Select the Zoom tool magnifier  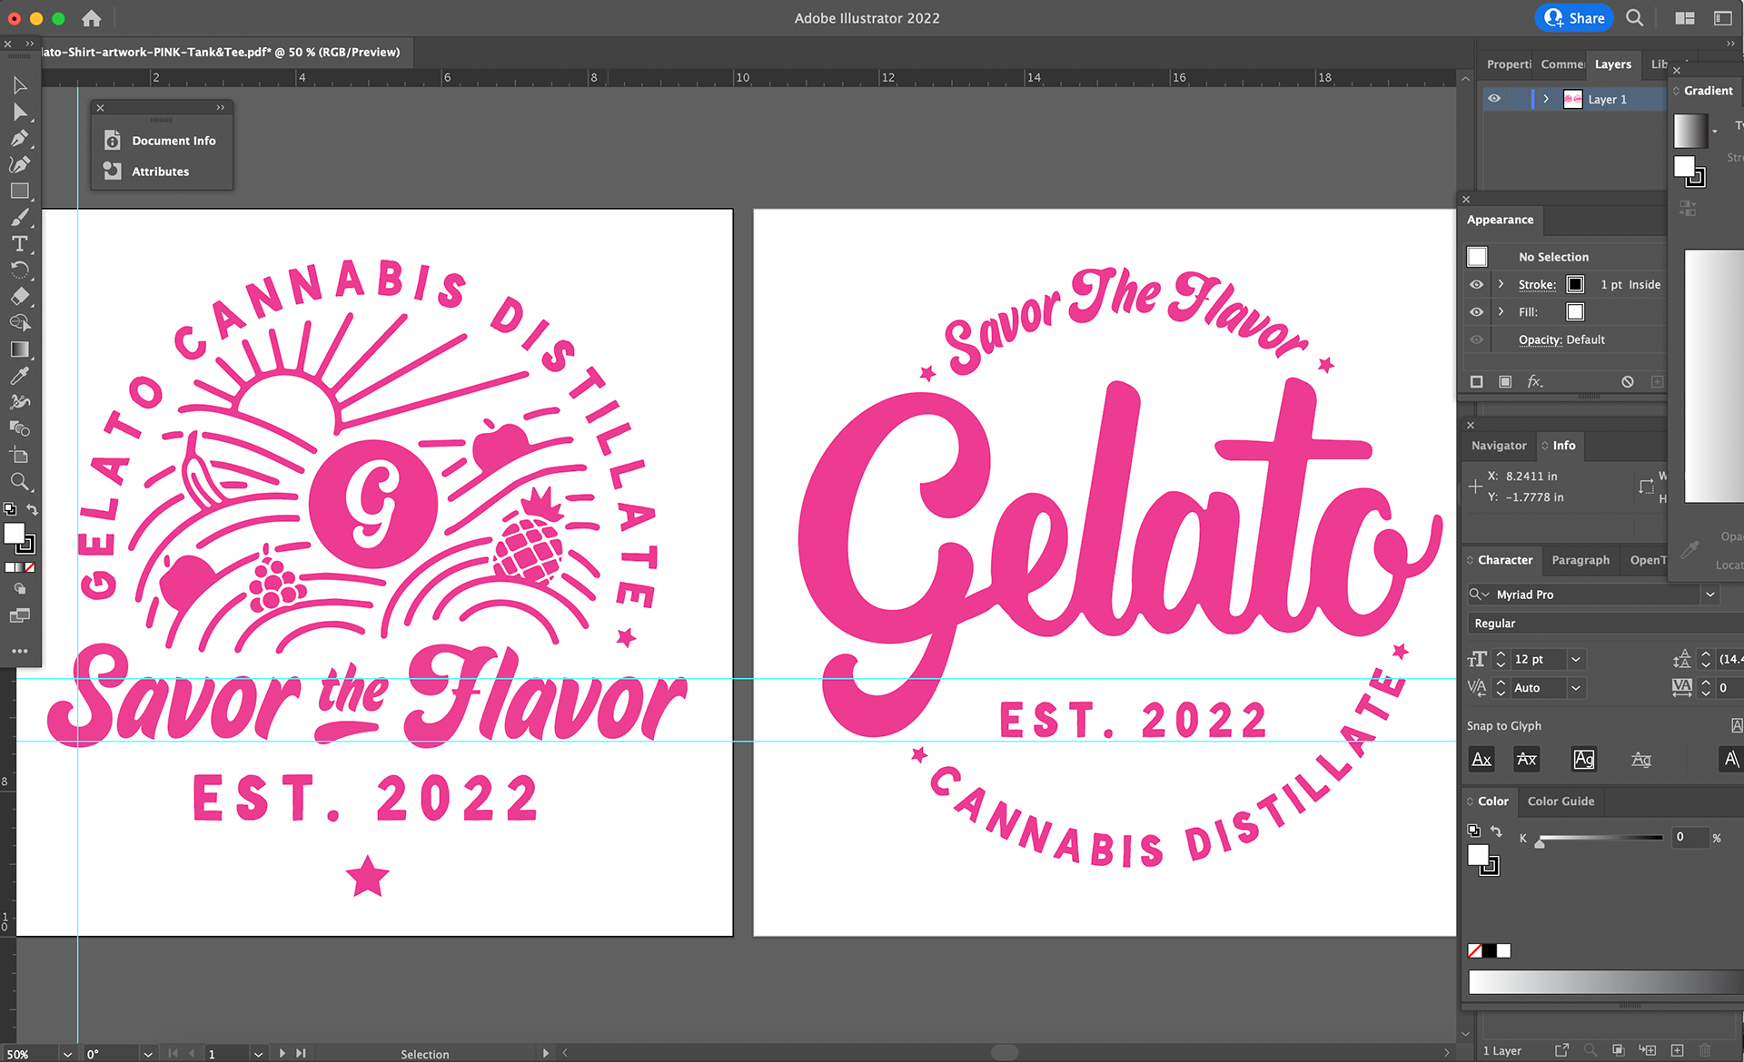tap(20, 481)
